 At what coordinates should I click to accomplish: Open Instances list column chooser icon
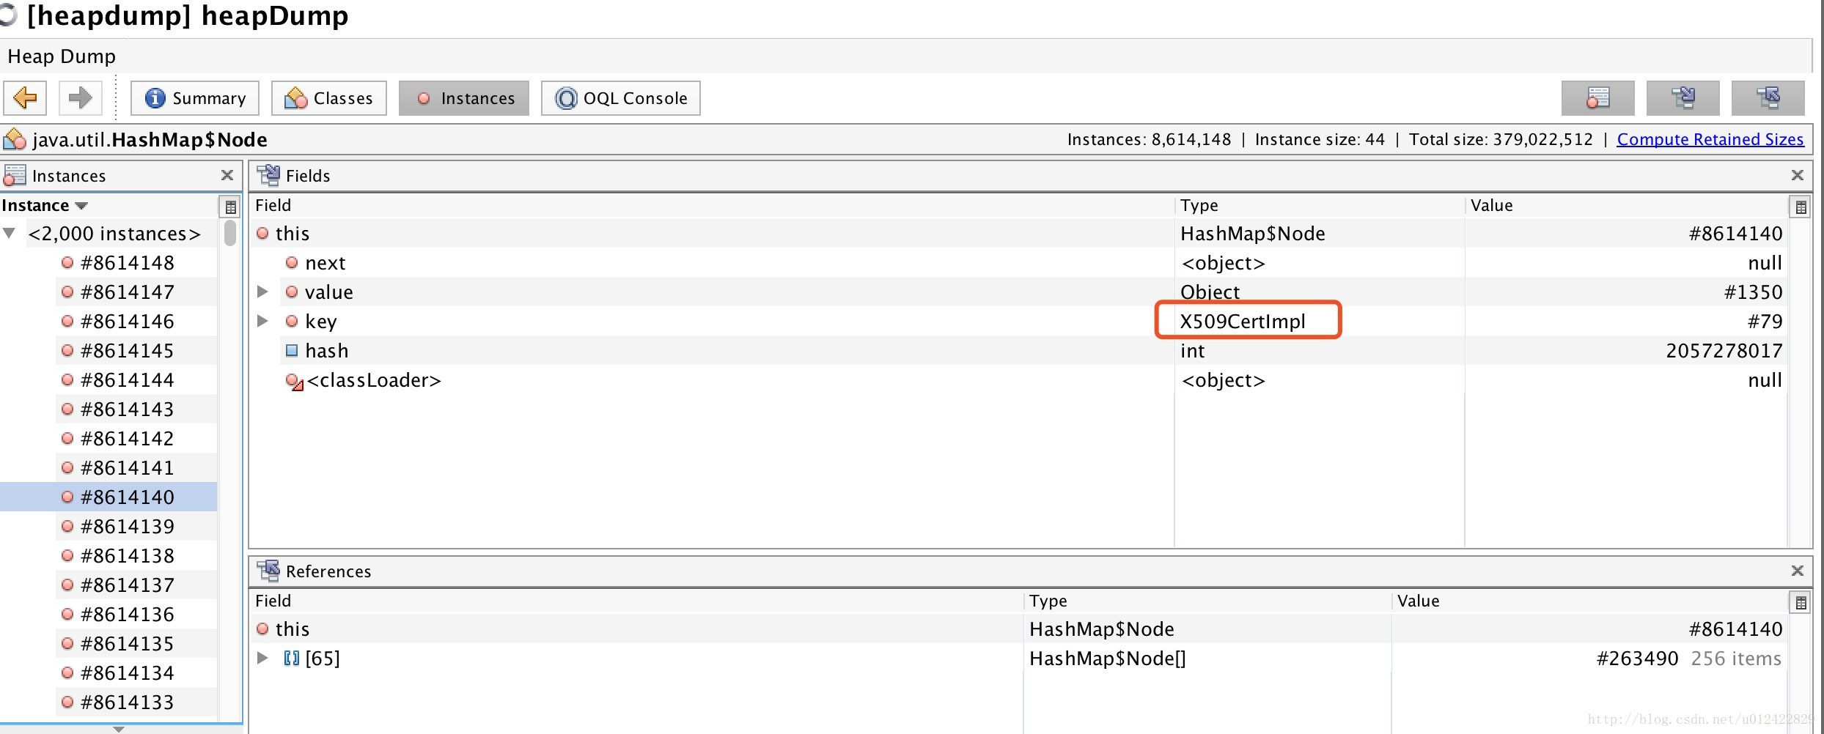point(230,207)
